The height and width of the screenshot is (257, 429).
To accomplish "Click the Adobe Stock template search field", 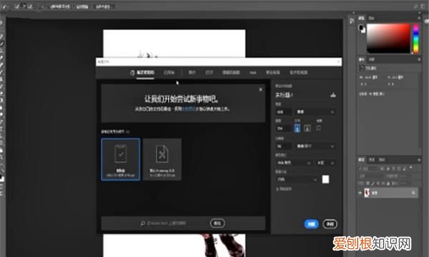I will (x=167, y=223).
